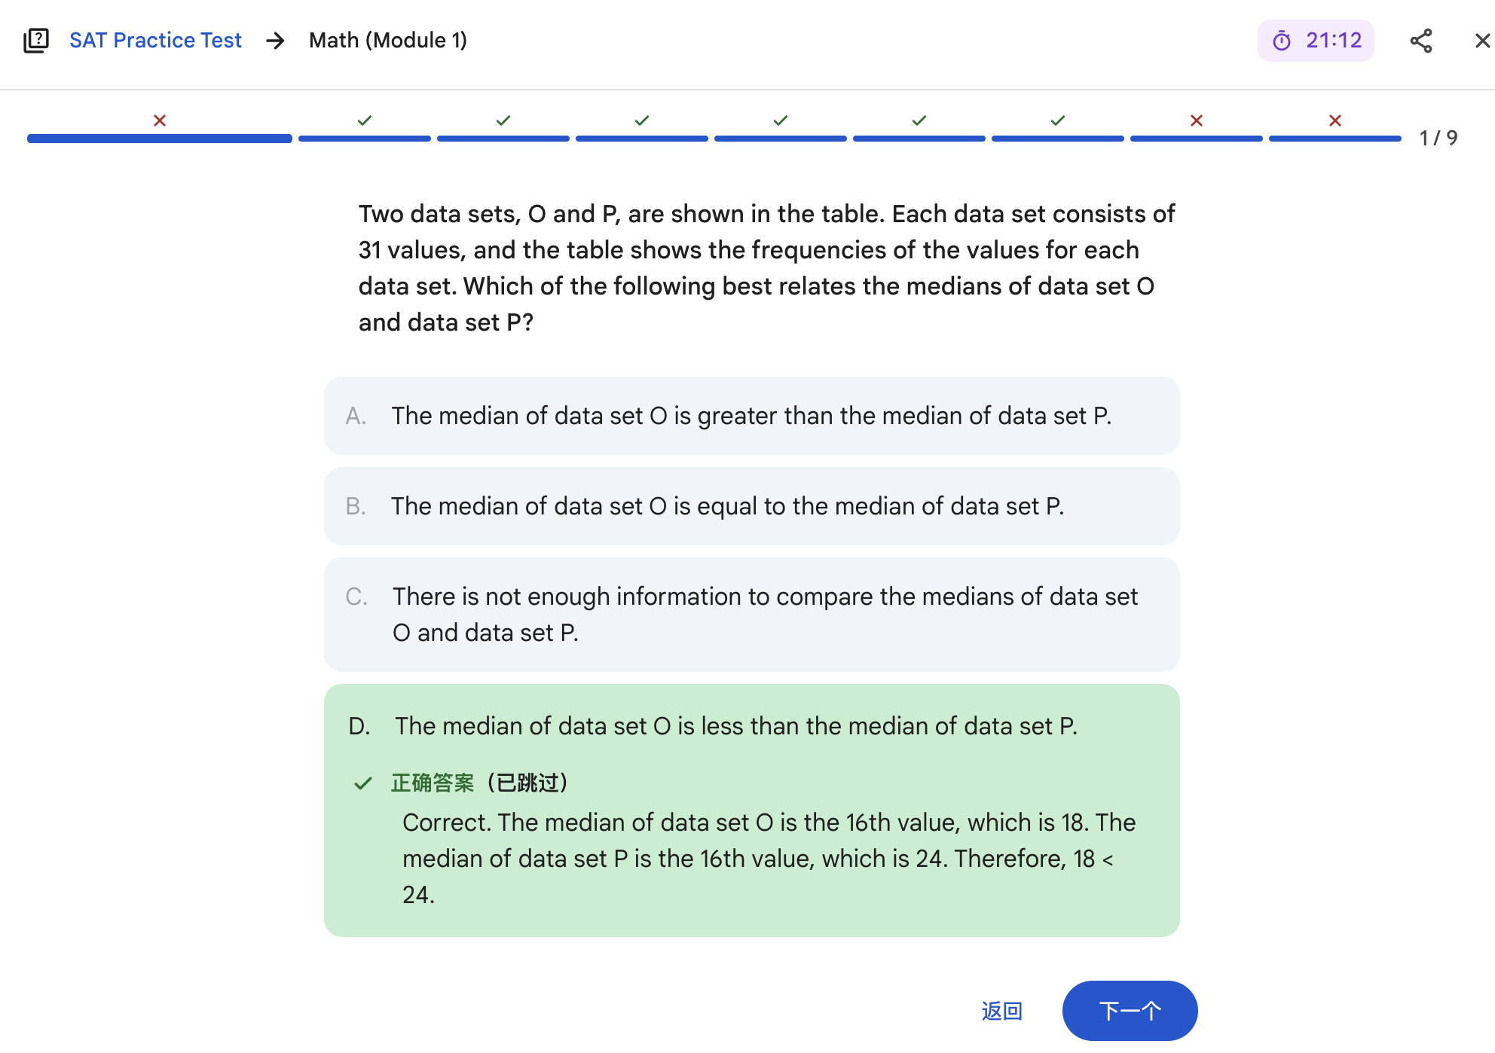1495x1053 pixels.
Task: Click the 下一个 next button
Action: [1129, 1011]
